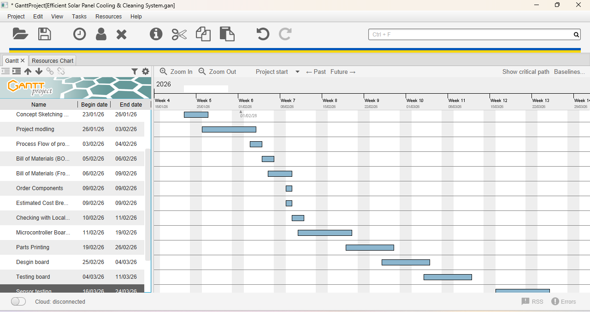Delete the selected item with the X icon
The image size is (590, 312).
click(121, 34)
